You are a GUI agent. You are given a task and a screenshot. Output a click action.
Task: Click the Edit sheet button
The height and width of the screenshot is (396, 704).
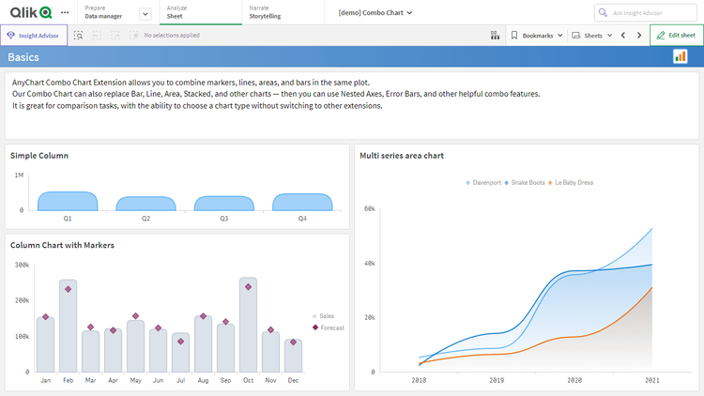click(x=676, y=35)
